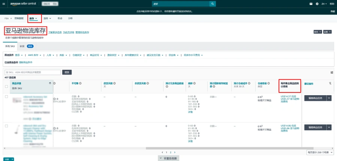The height and width of the screenshot is (161, 337).
Task: Expand action arrow beside first 编辑商品信息
Action: tap(329, 98)
